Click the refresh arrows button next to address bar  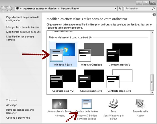pos(120,9)
